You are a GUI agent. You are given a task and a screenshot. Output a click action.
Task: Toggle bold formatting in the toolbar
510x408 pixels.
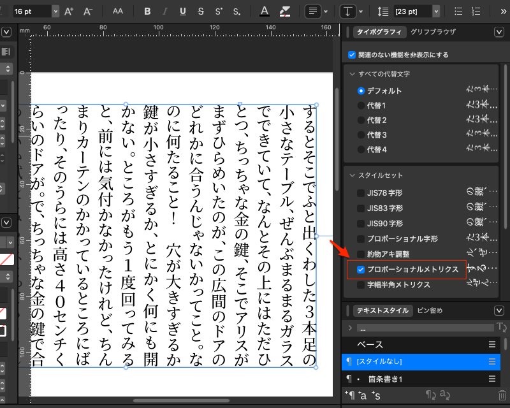point(148,11)
